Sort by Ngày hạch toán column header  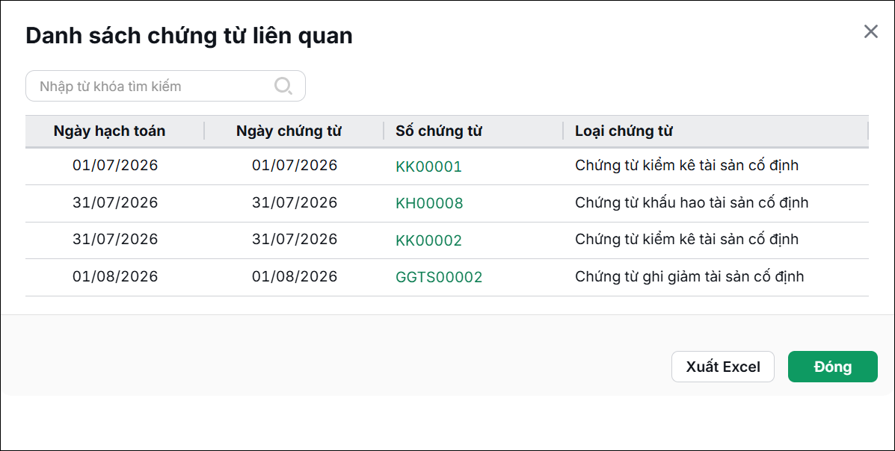[x=110, y=131]
